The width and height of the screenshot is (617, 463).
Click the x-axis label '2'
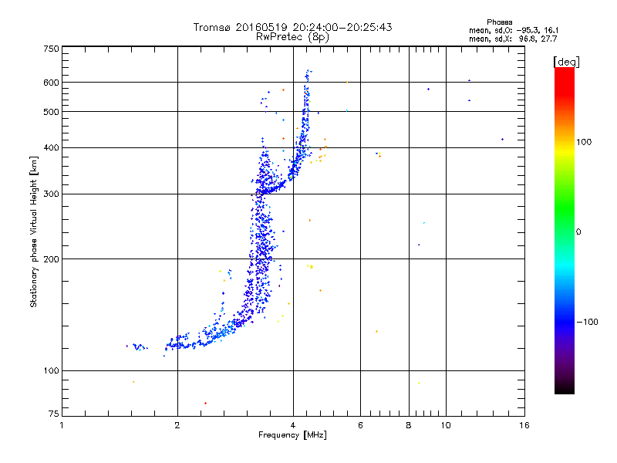pyautogui.click(x=177, y=425)
